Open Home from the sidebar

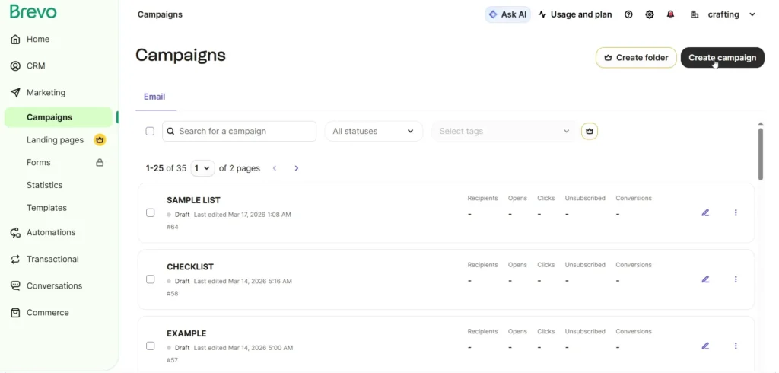[38, 40]
